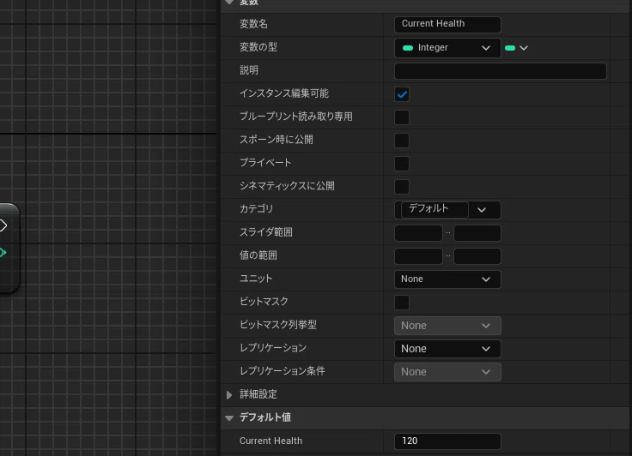Enable the ビットマスク checkbox
Image resolution: width=632 pixels, height=456 pixels.
(402, 303)
